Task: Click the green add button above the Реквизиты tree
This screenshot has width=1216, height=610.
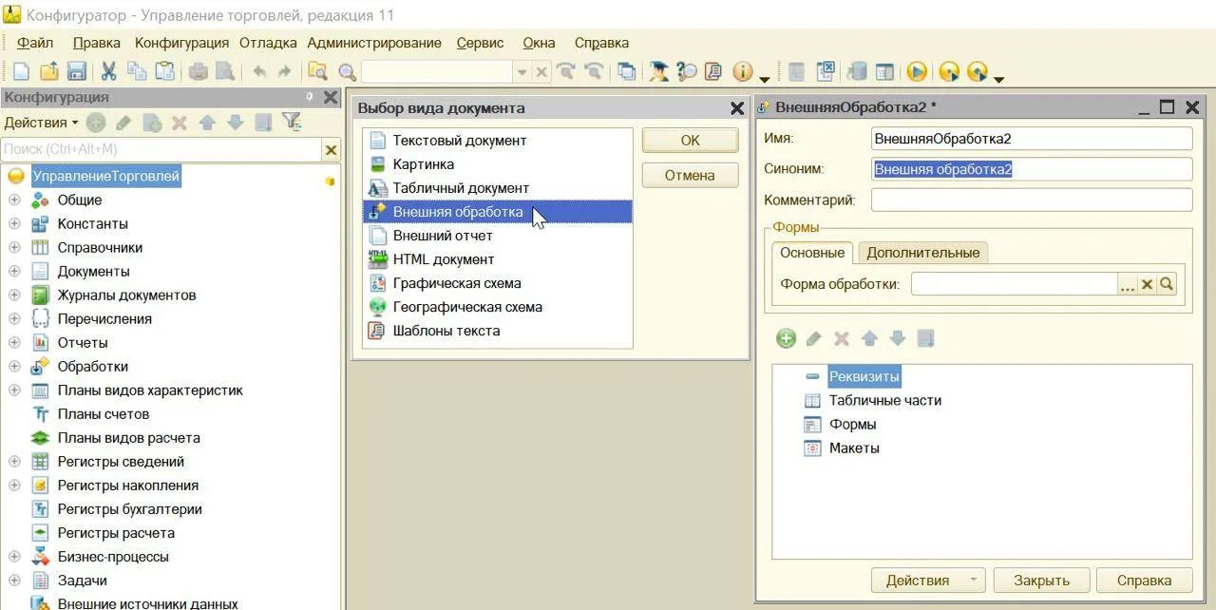Action: [786, 338]
